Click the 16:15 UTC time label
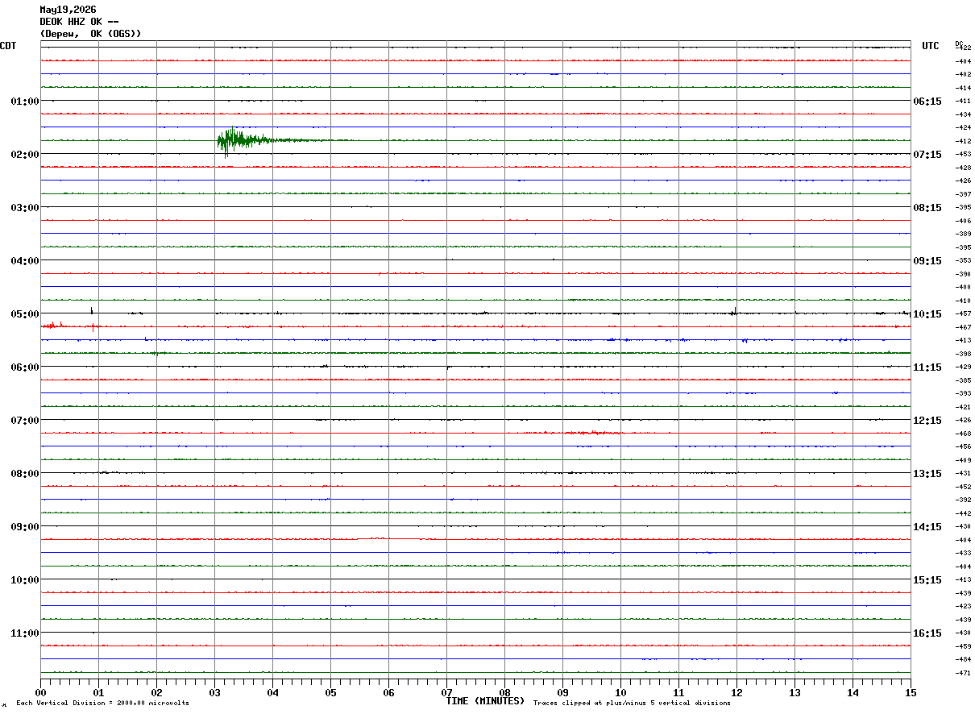This screenshot has height=714, width=975. coord(927,633)
